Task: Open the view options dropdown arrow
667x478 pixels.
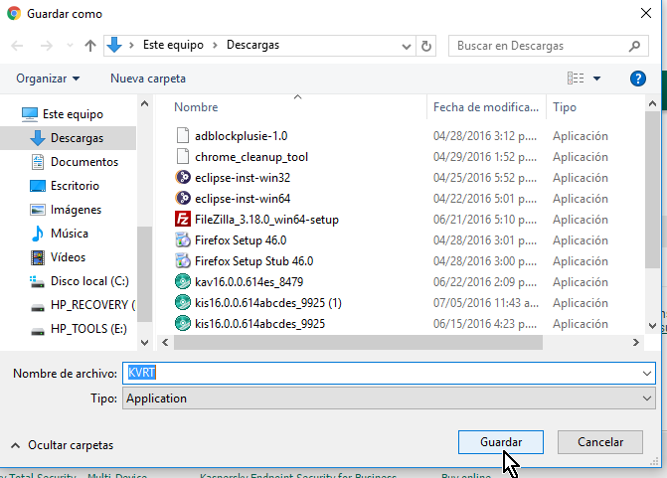Action: [596, 79]
